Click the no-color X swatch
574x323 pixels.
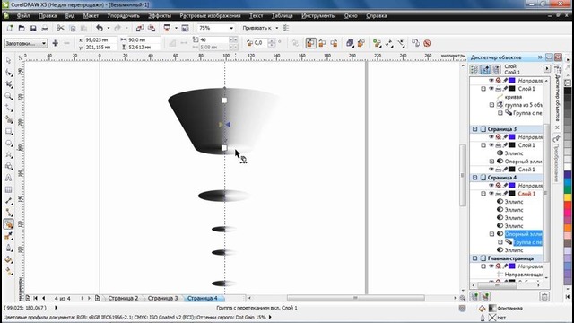point(568,83)
